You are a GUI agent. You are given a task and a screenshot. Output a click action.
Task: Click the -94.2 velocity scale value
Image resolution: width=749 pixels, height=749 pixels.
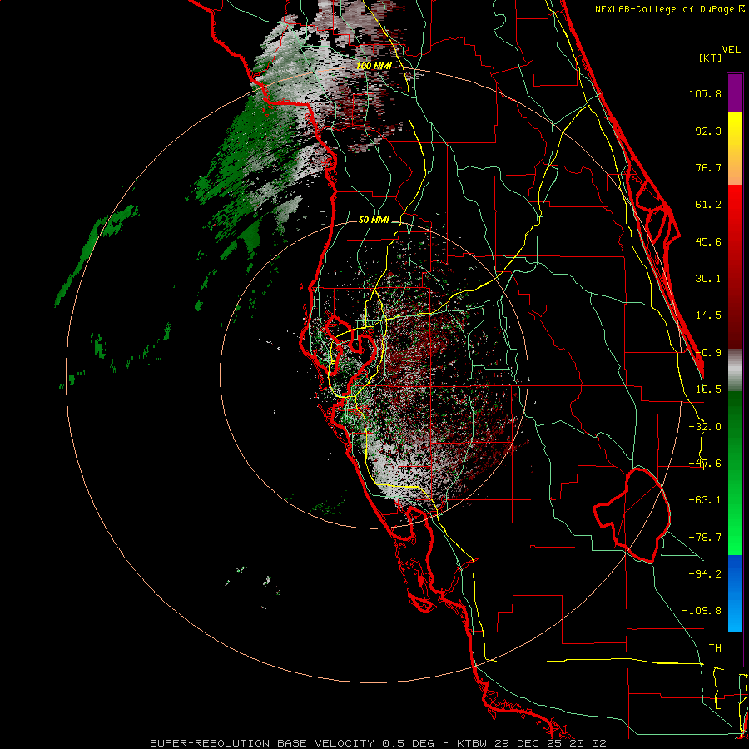point(705,573)
